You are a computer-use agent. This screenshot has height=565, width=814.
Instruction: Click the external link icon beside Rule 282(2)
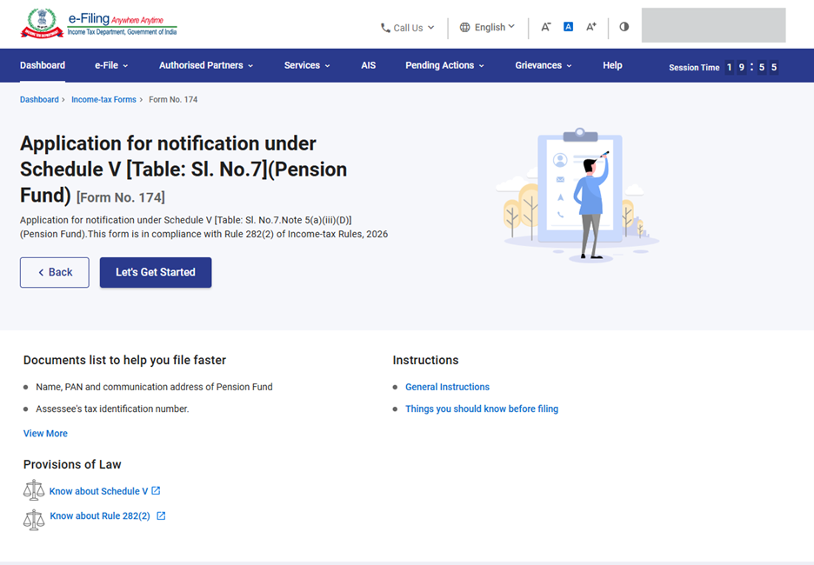[x=161, y=515]
